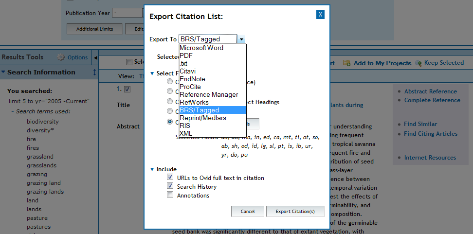Click the Publication Year from field
The height and width of the screenshot is (234, 473).
[127, 13]
